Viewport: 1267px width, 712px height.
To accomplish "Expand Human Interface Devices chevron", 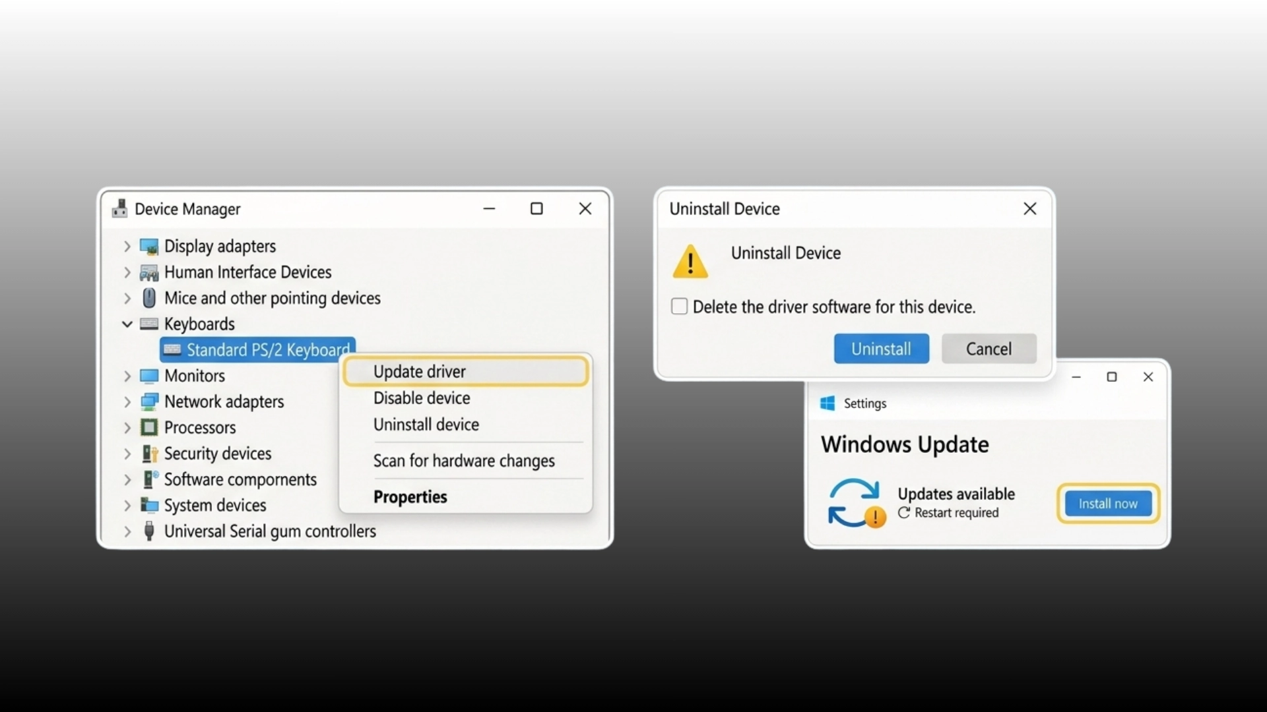I will pos(127,272).
